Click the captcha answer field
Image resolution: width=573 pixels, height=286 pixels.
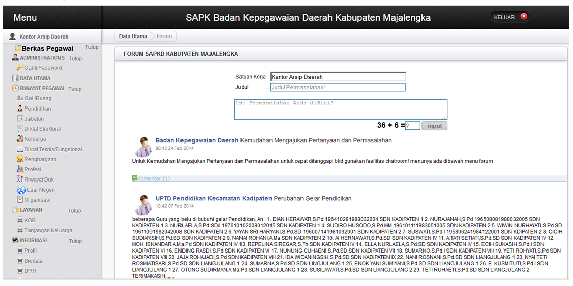(412, 126)
